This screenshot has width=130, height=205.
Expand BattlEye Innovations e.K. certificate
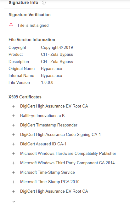pos(14,116)
